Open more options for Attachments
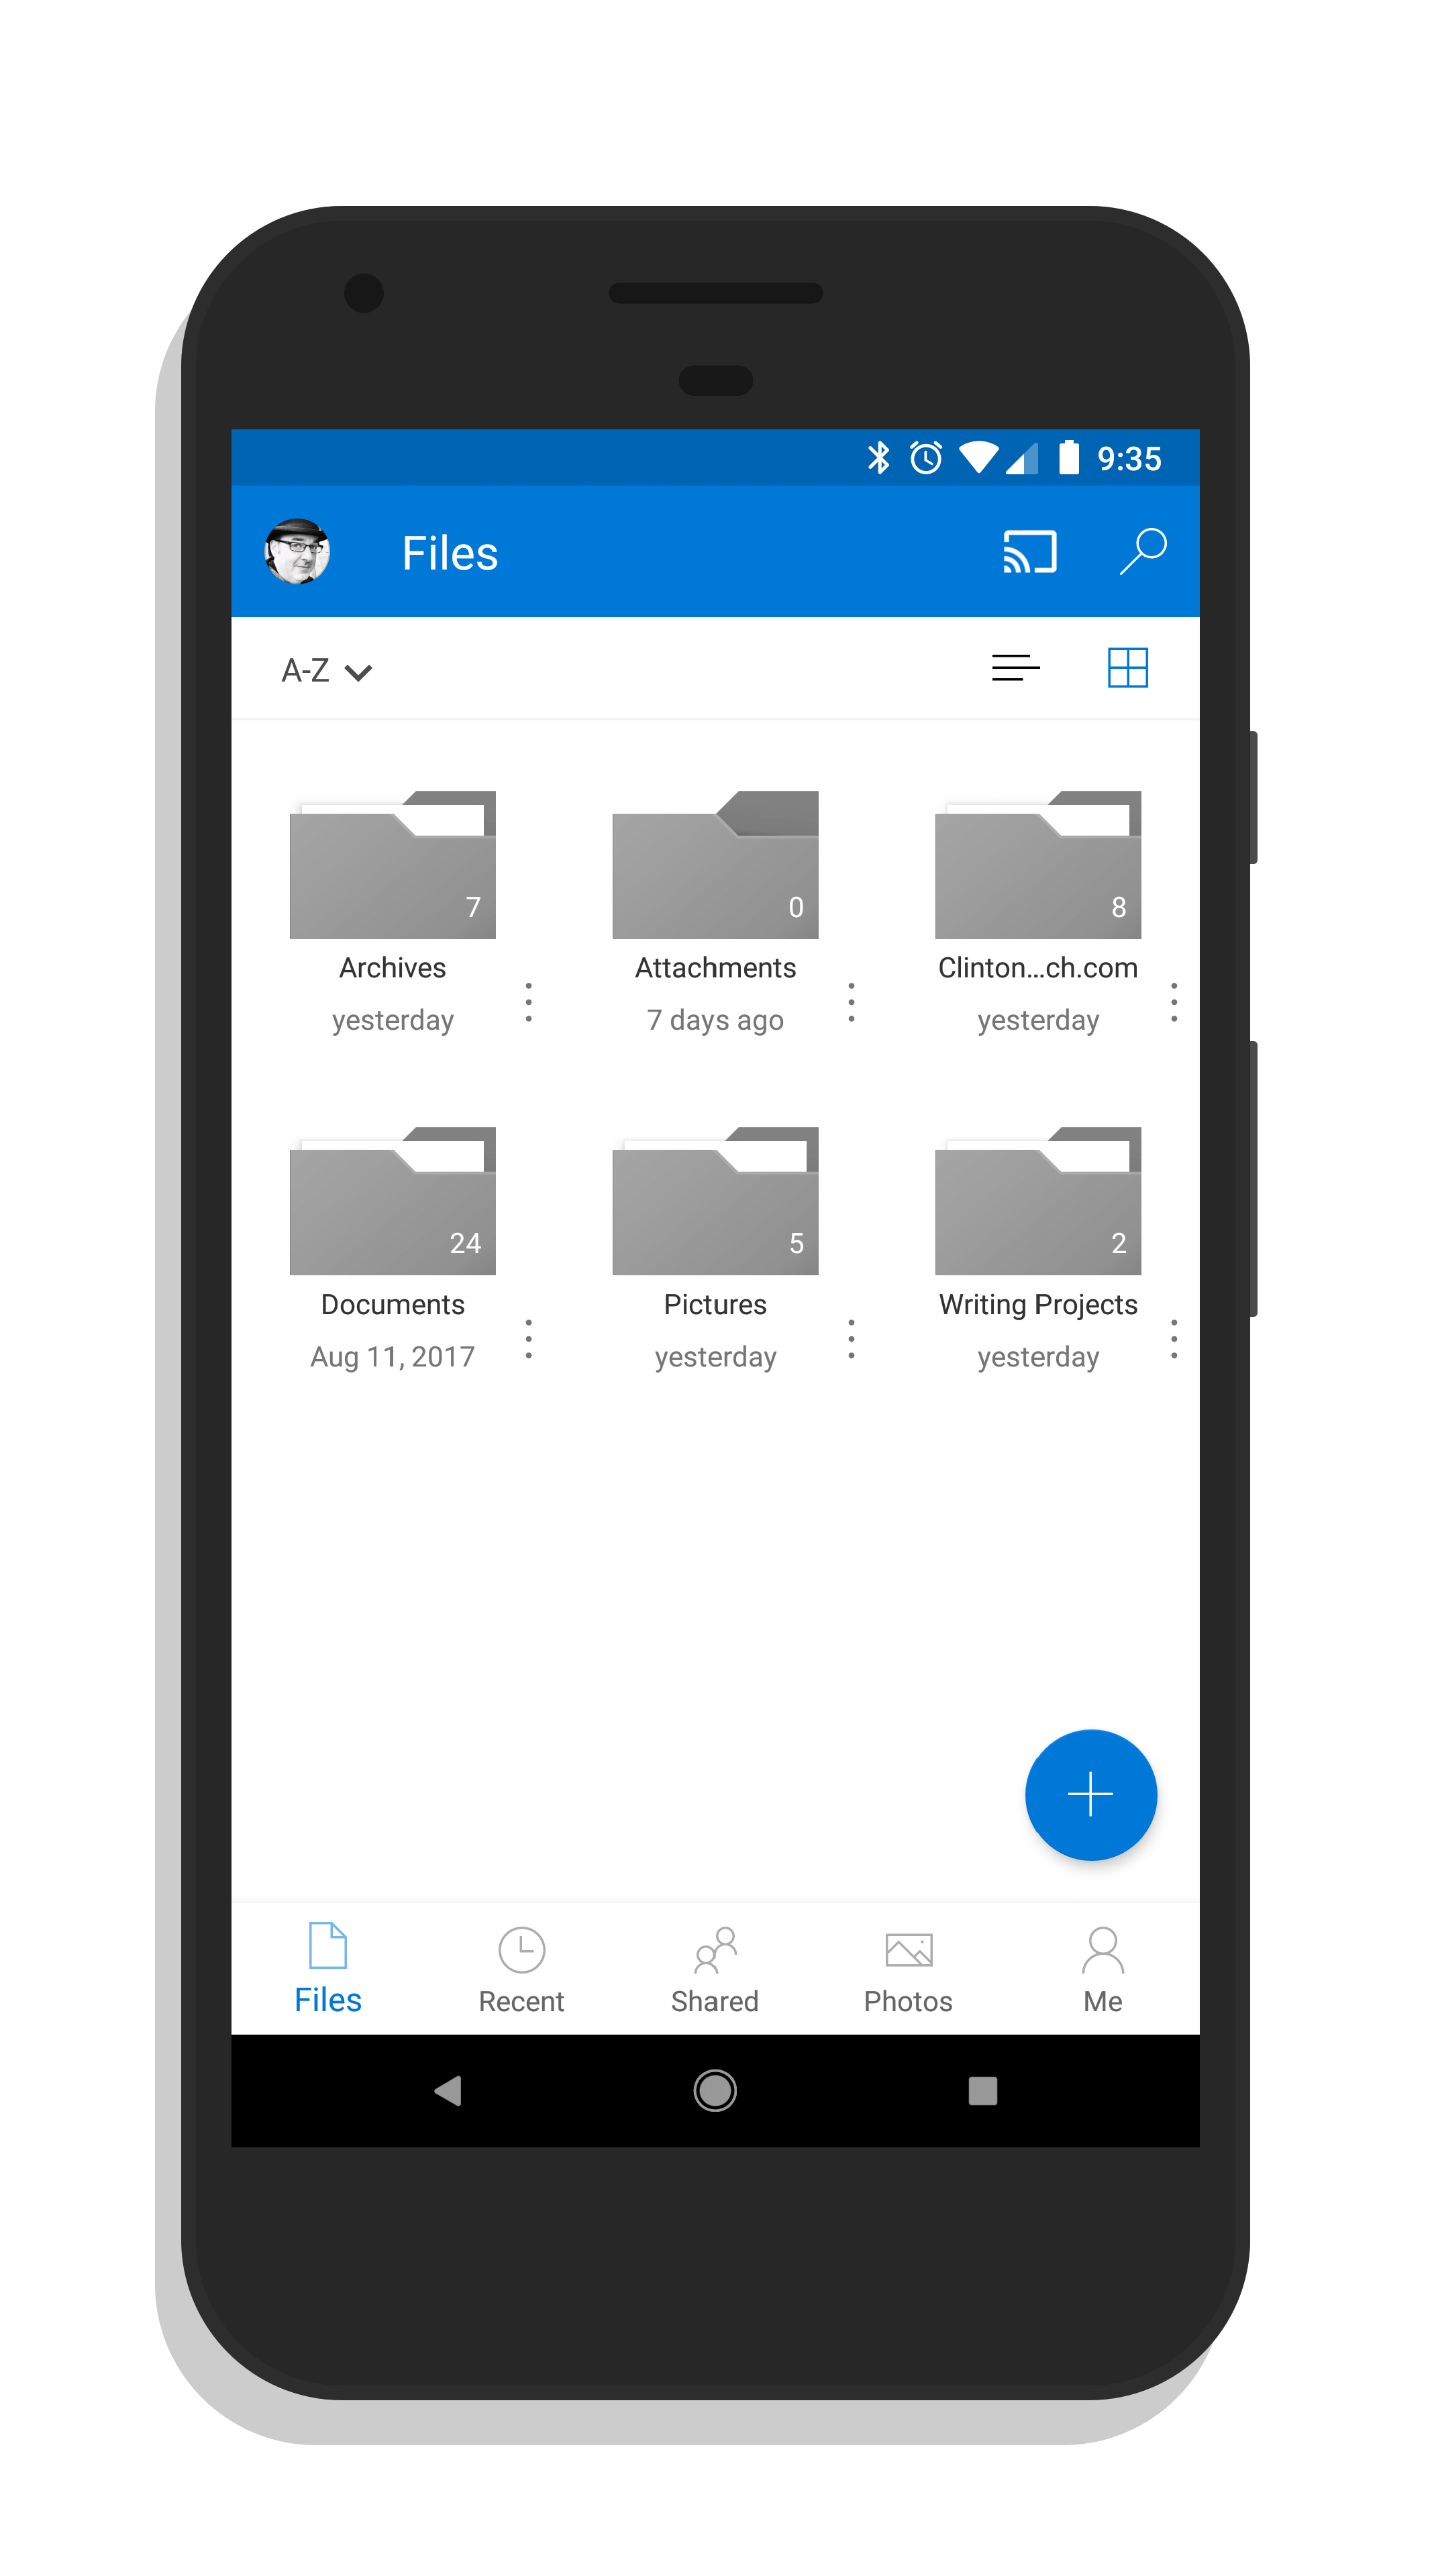Image resolution: width=1432 pixels, height=2576 pixels. tap(851, 1002)
